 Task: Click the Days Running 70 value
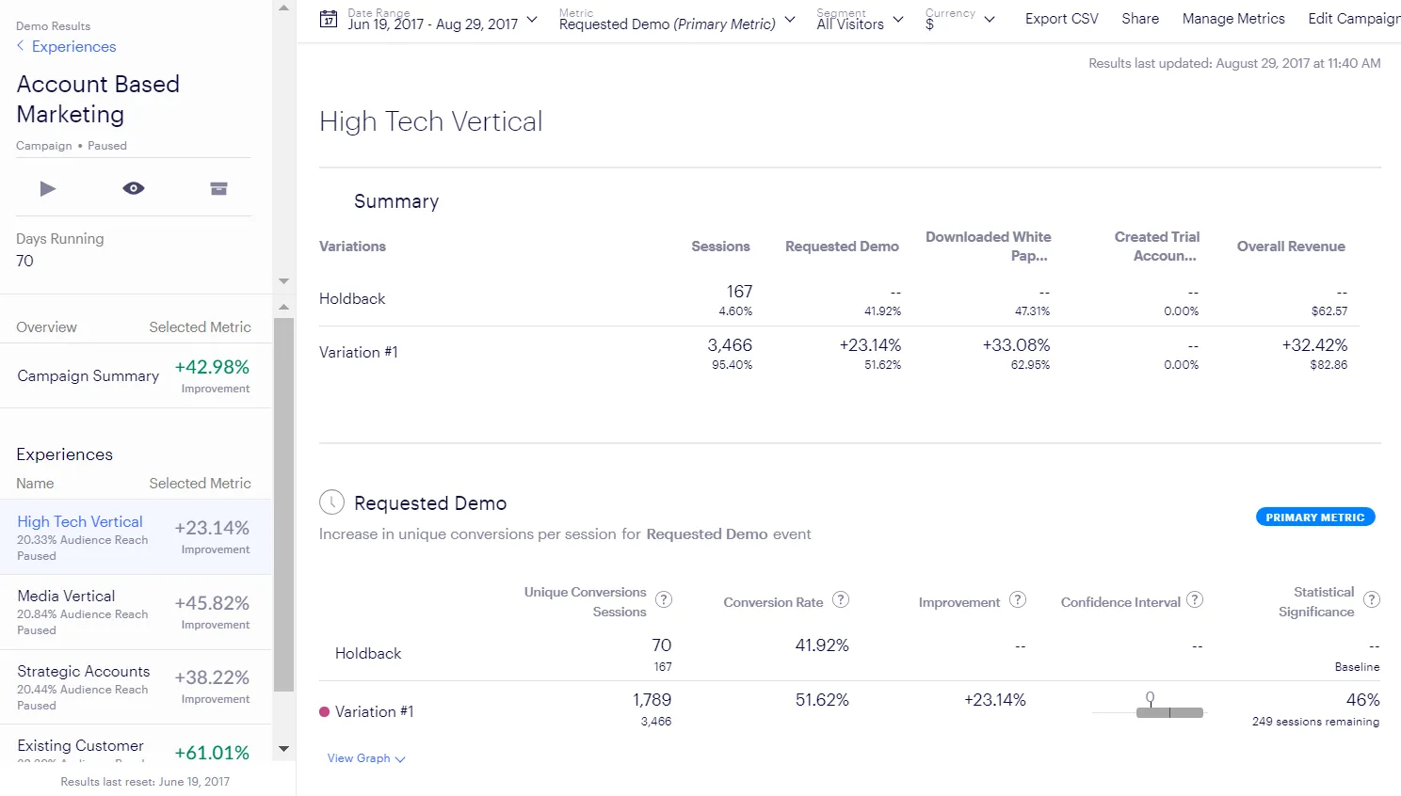tap(24, 261)
